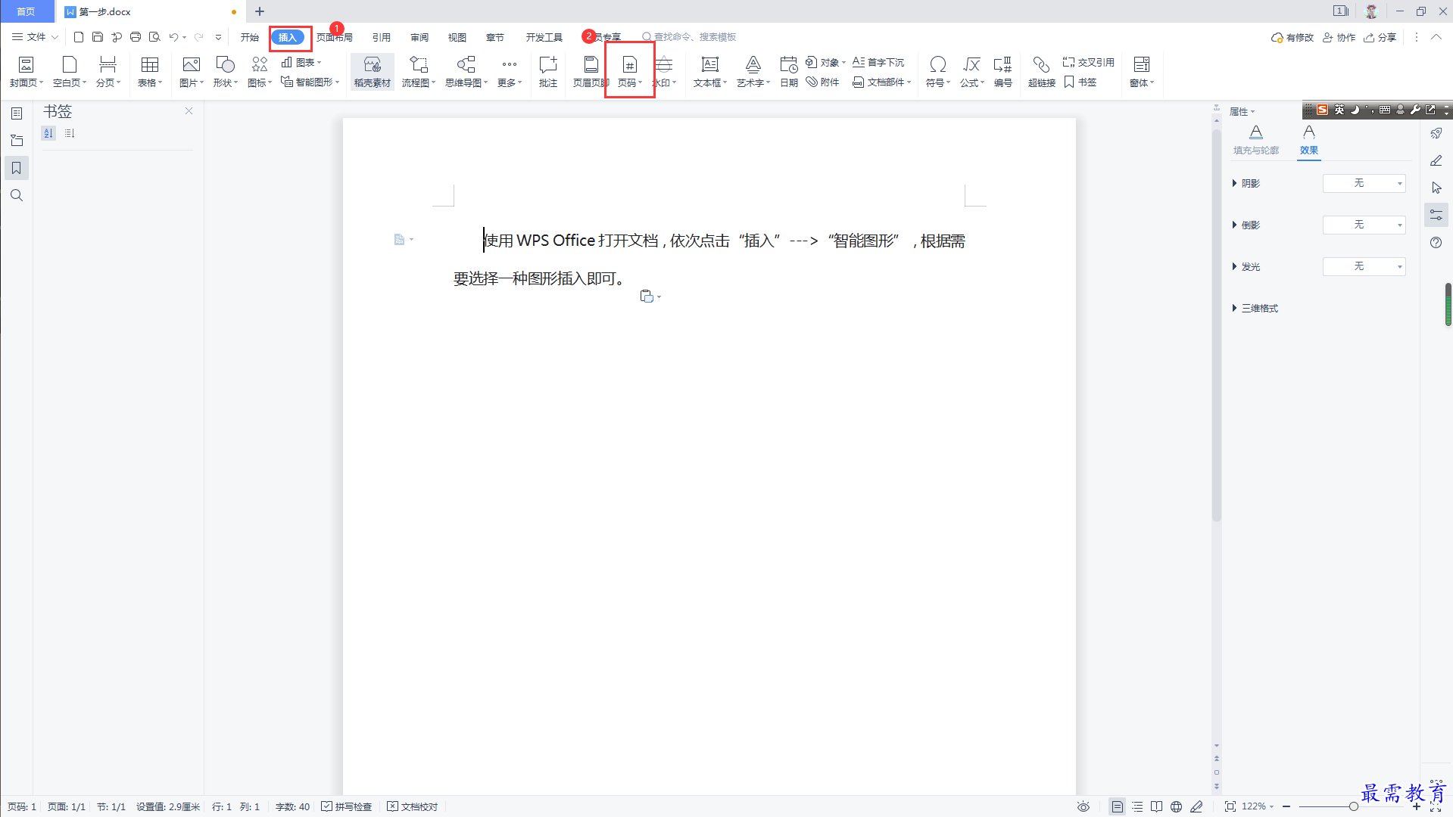Open the 首页 home tab
Viewport: 1453px width, 817px height.
pos(27,11)
